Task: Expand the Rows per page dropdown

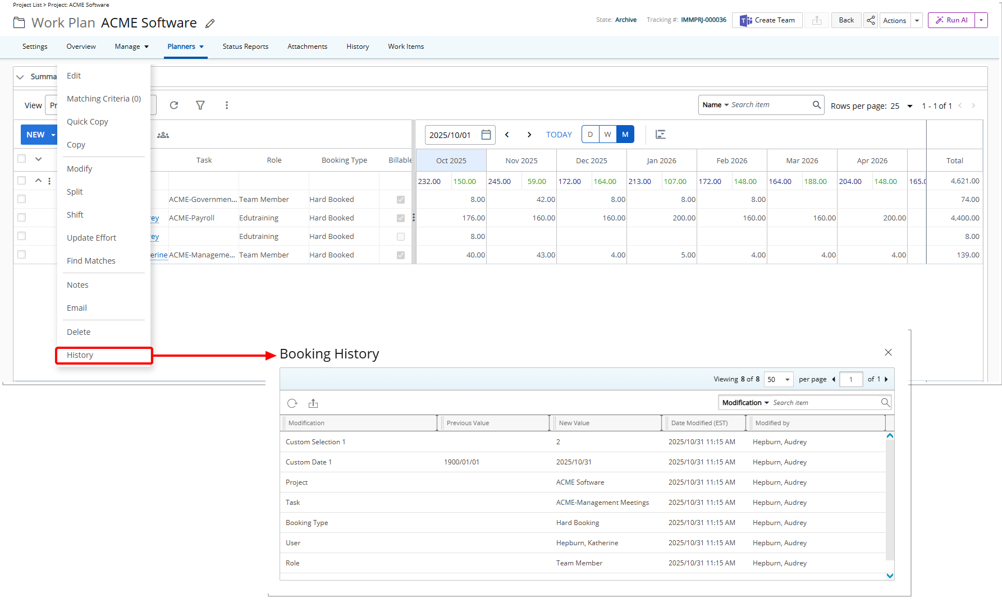Action: pos(909,106)
